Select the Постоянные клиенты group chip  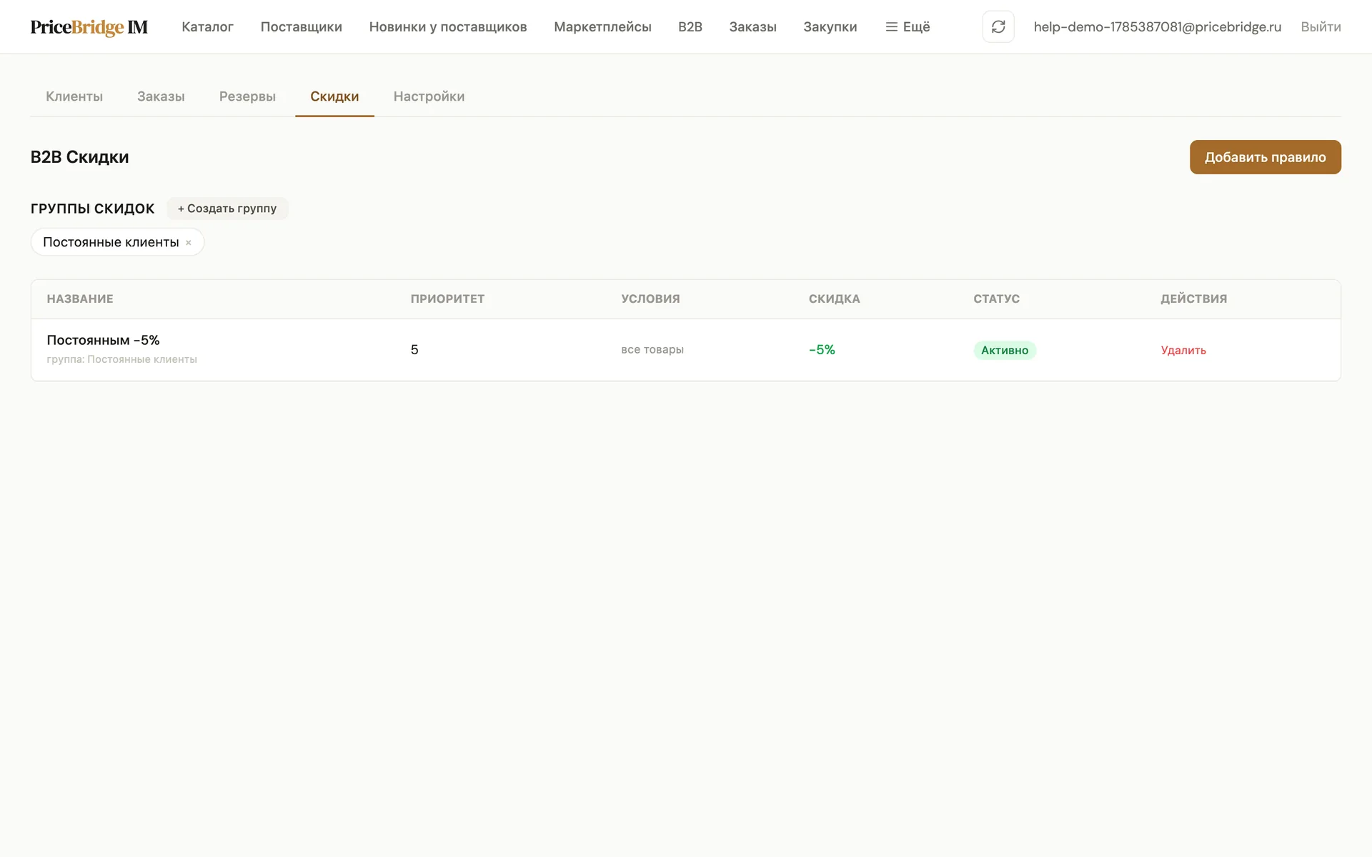point(111,242)
